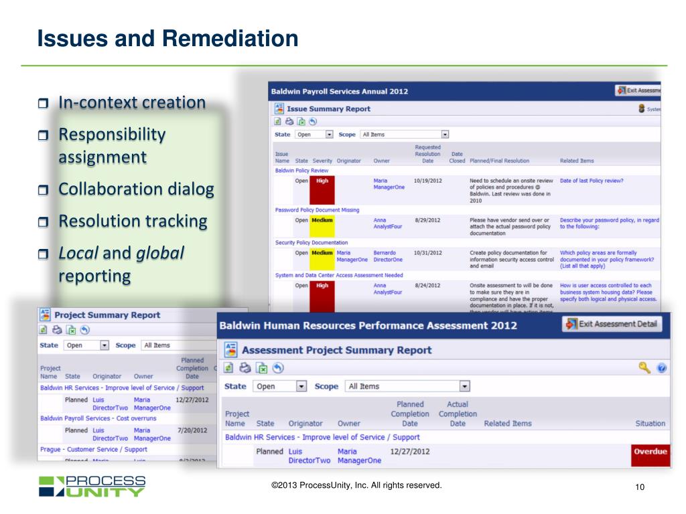Open Scope dropdown in Project Summary Report

(x=178, y=345)
